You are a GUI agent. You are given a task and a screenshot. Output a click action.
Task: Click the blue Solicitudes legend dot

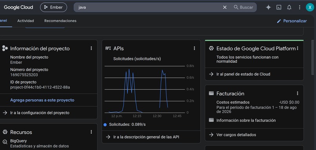105,125
